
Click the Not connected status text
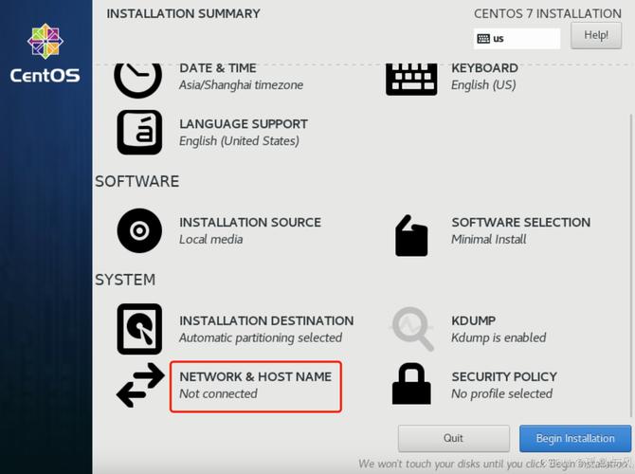(x=218, y=393)
